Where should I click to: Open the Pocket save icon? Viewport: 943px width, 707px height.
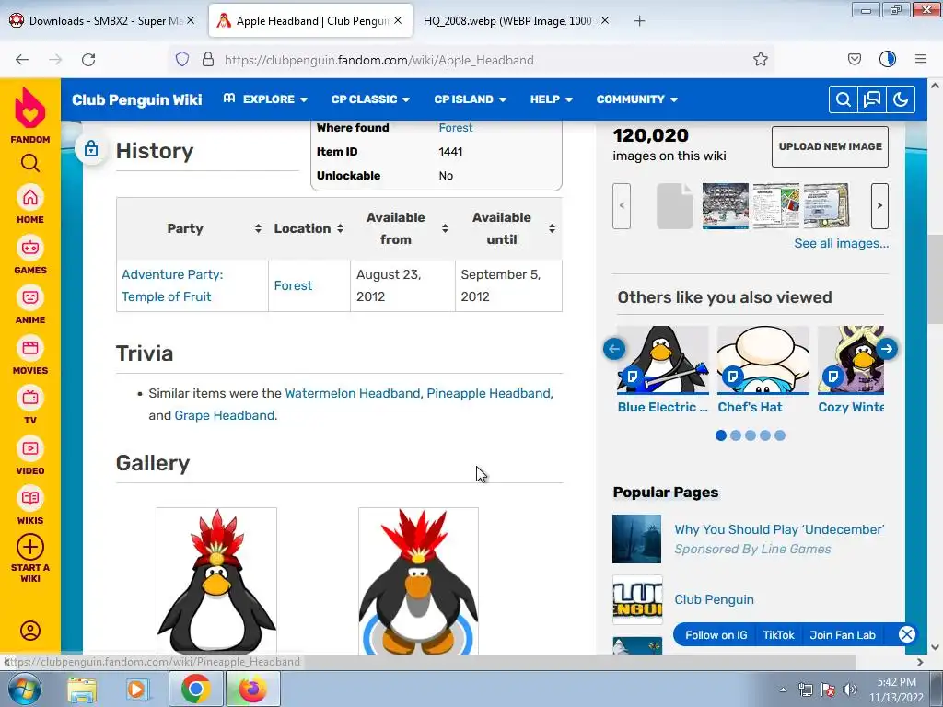point(854,60)
